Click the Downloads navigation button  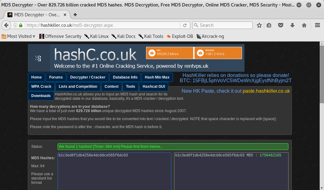[x=41, y=96]
